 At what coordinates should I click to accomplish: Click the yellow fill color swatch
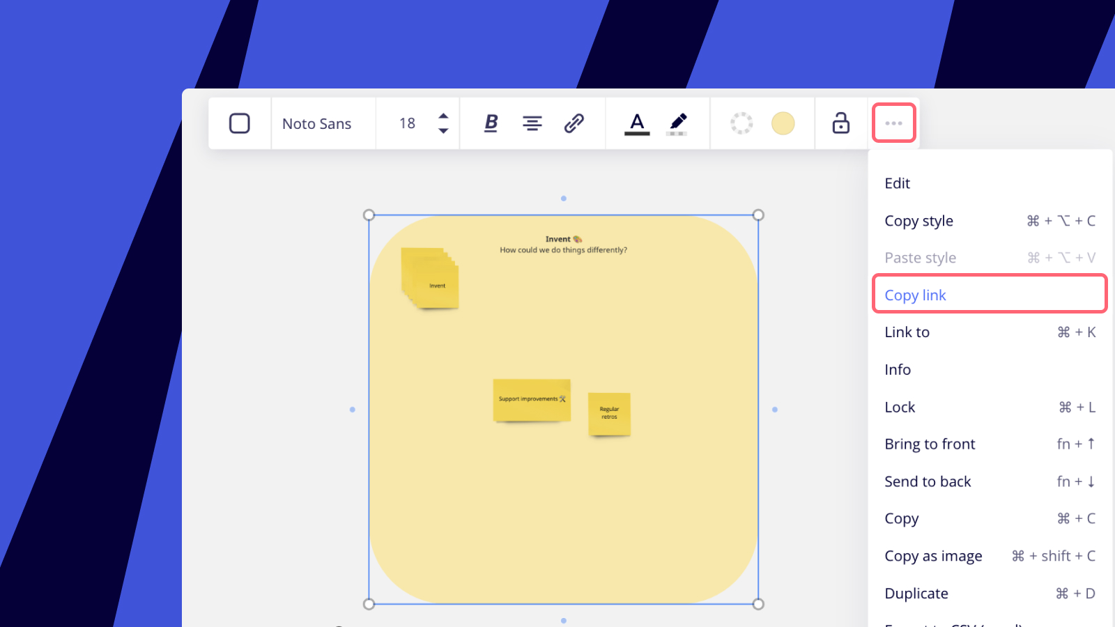783,123
